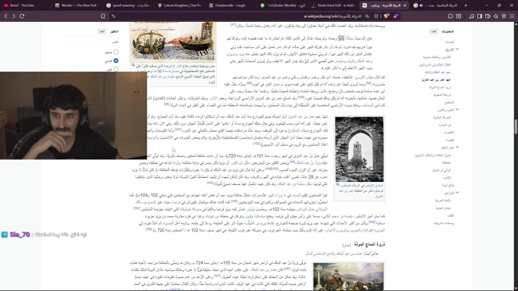Viewport: 518px width, 291px height.
Task: Hide the المظهر appearance panel with أخف button
Action: point(102,31)
